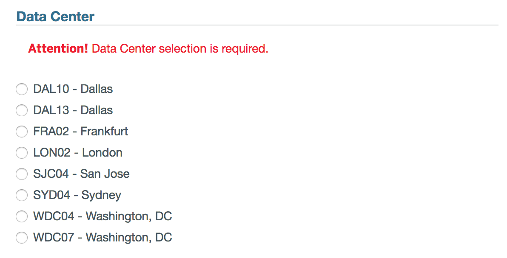
Task: Click the "DAL13 - Dallas" label text
Action: (73, 110)
